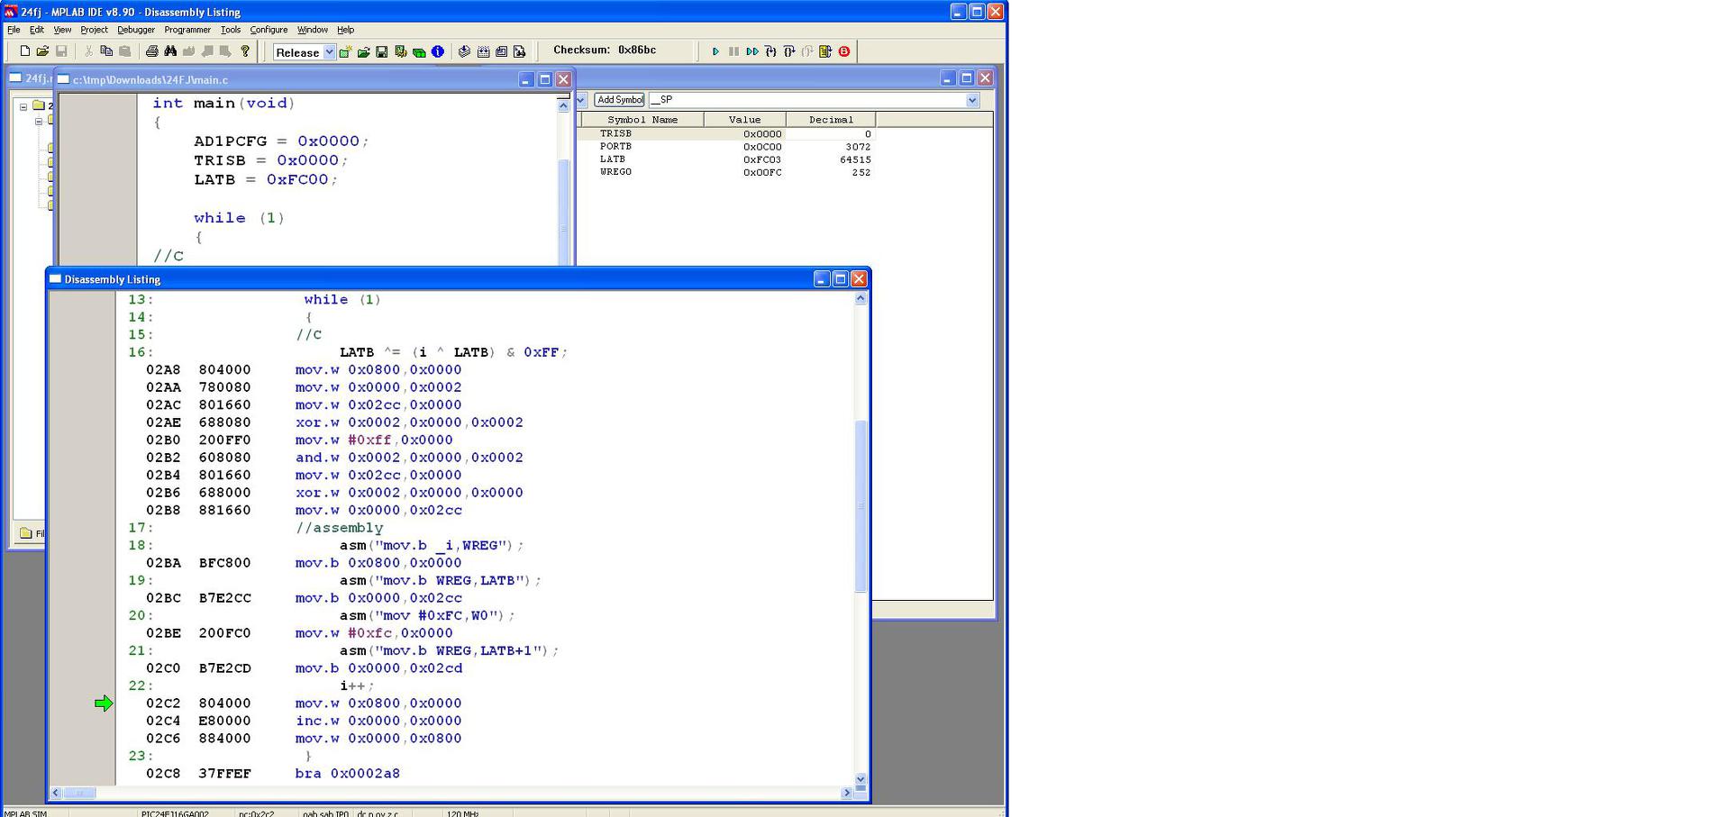The width and height of the screenshot is (1730, 817).
Task: Click the Run debugger play icon
Action: point(715,51)
